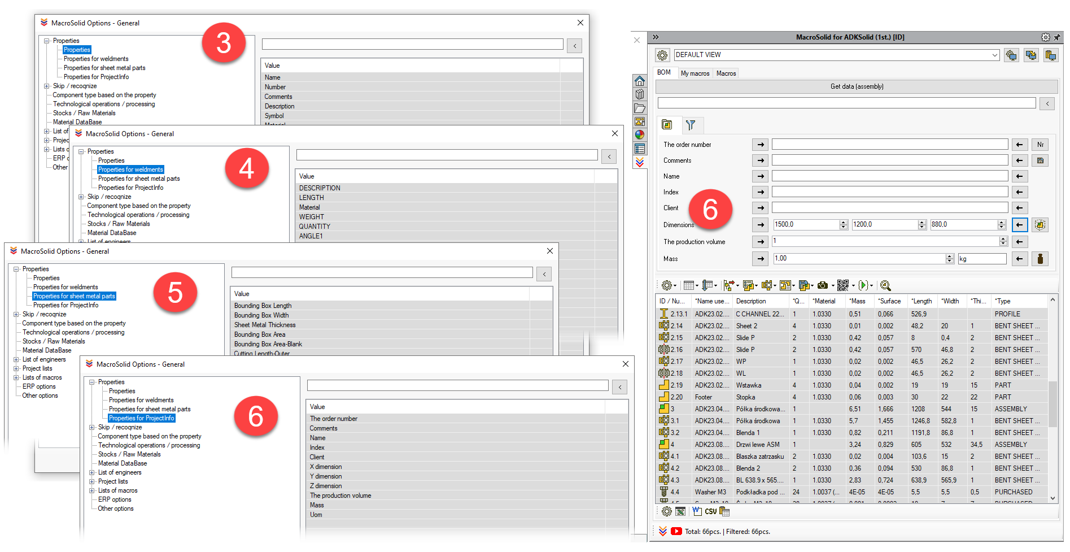This screenshot has height=552, width=1070.
Task: Click the < button beside MacroSolid search field
Action: coord(1047,103)
